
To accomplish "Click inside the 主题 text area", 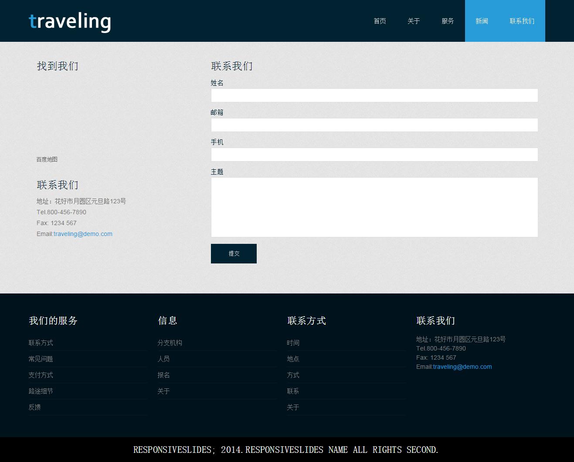I will [374, 207].
